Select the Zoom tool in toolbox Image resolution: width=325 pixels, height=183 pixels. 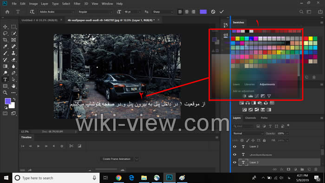tap(5, 92)
